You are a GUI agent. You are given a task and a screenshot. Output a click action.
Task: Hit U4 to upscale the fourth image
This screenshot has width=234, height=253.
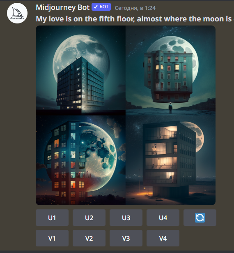163,218
